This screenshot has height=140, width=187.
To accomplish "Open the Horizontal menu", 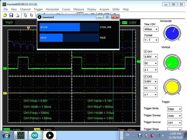I will point(52,9).
